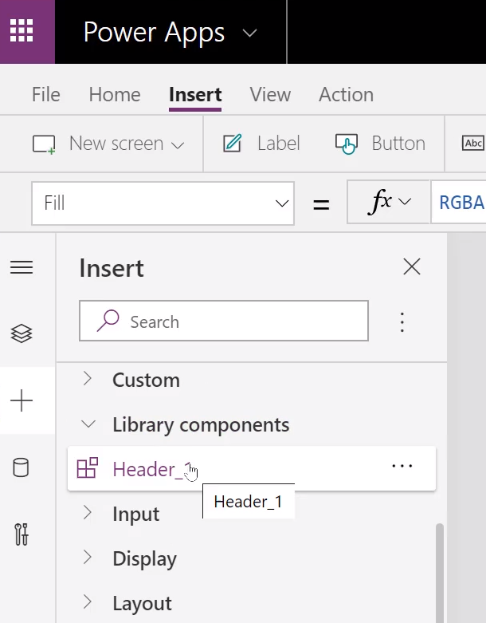Switch to the Home tab
The image size is (486, 623).
(115, 95)
